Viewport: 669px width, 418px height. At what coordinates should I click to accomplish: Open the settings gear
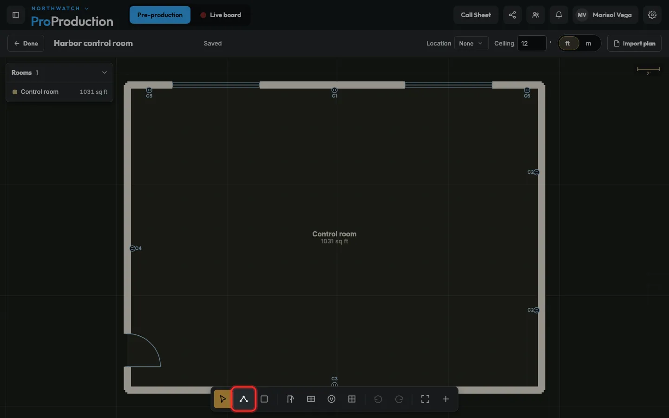coord(652,15)
